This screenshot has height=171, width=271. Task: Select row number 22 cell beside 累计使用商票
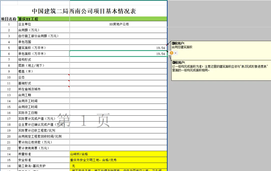point(9,148)
